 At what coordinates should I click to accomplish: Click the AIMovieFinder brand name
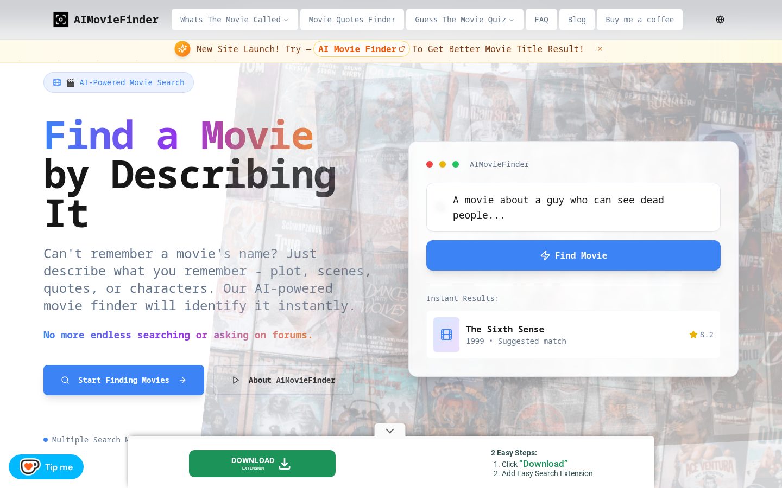(116, 20)
